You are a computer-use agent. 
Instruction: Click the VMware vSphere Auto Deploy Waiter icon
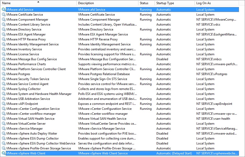point(4,134)
